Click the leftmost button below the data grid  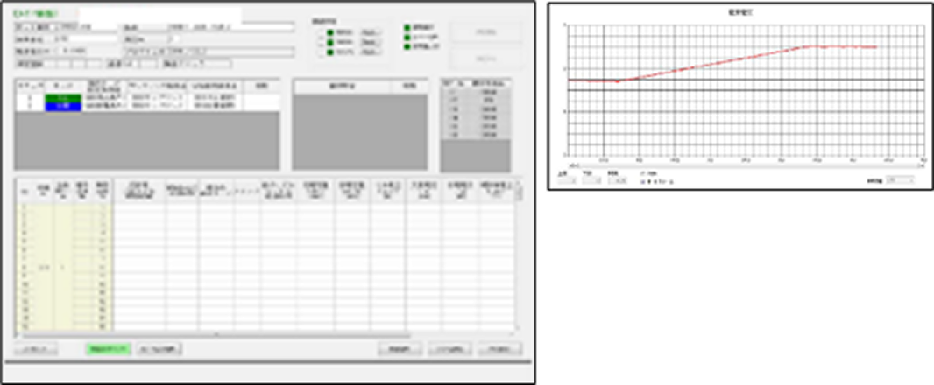[36, 349]
